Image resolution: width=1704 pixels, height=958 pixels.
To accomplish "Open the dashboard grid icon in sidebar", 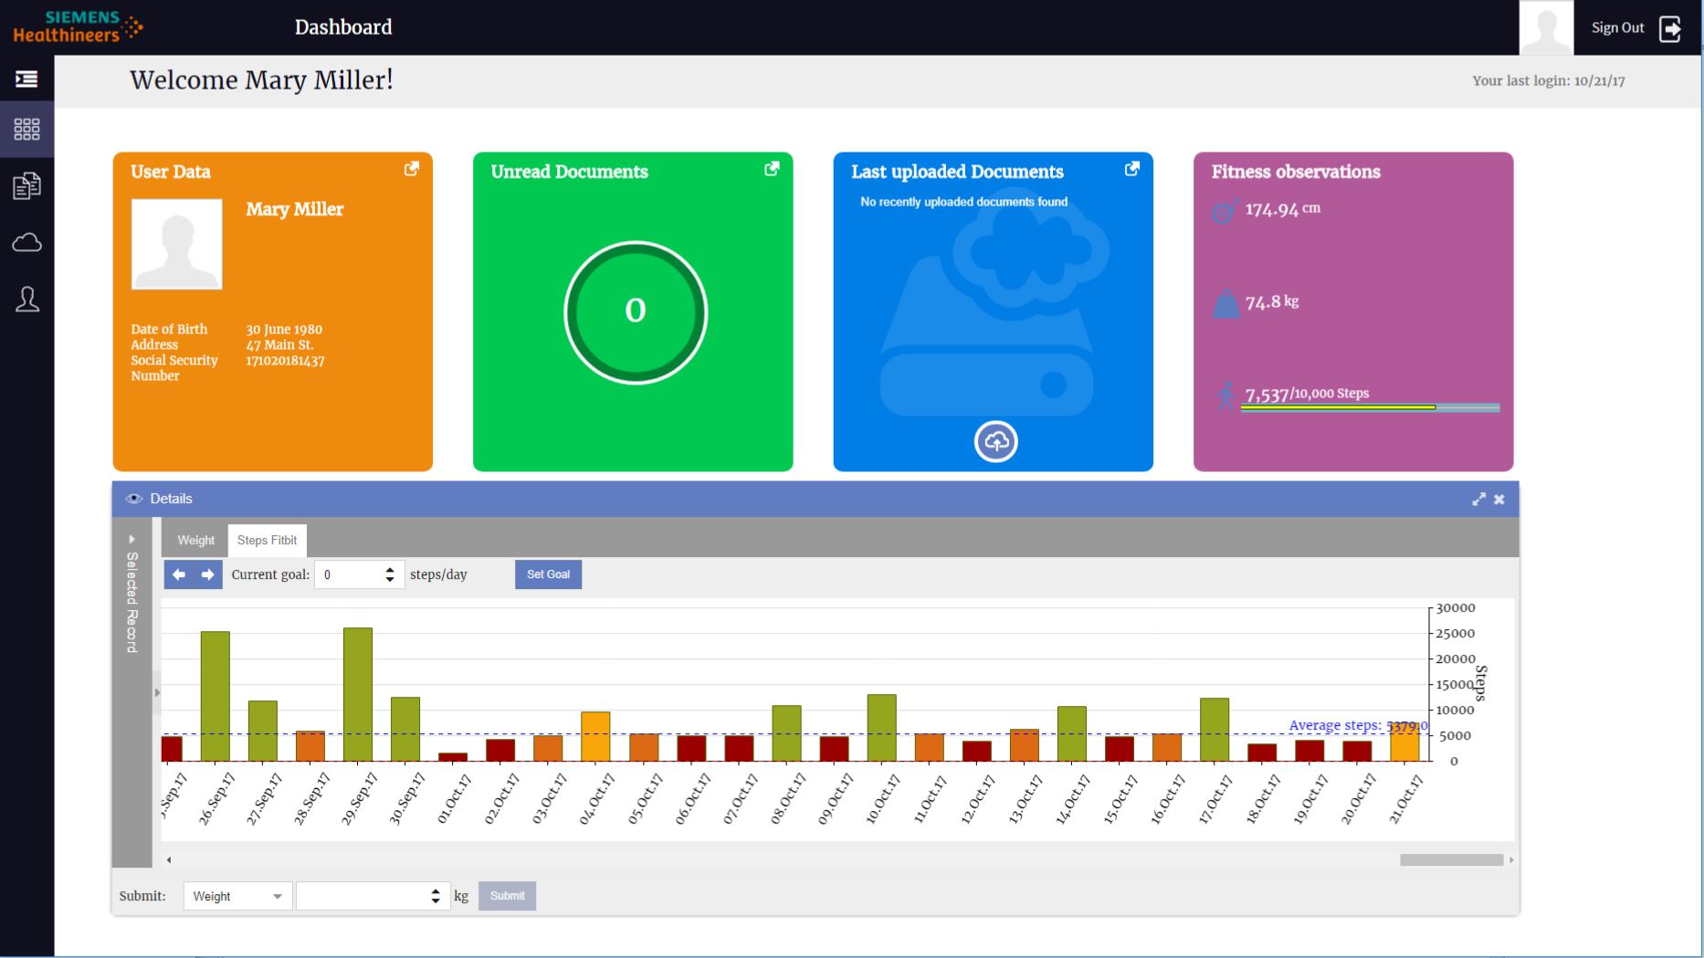I will pyautogui.click(x=26, y=130).
